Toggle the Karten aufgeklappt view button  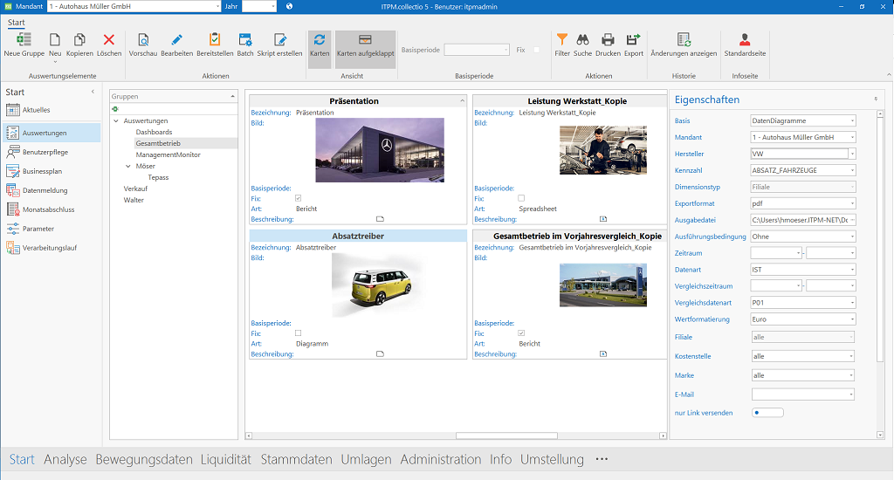coord(365,45)
